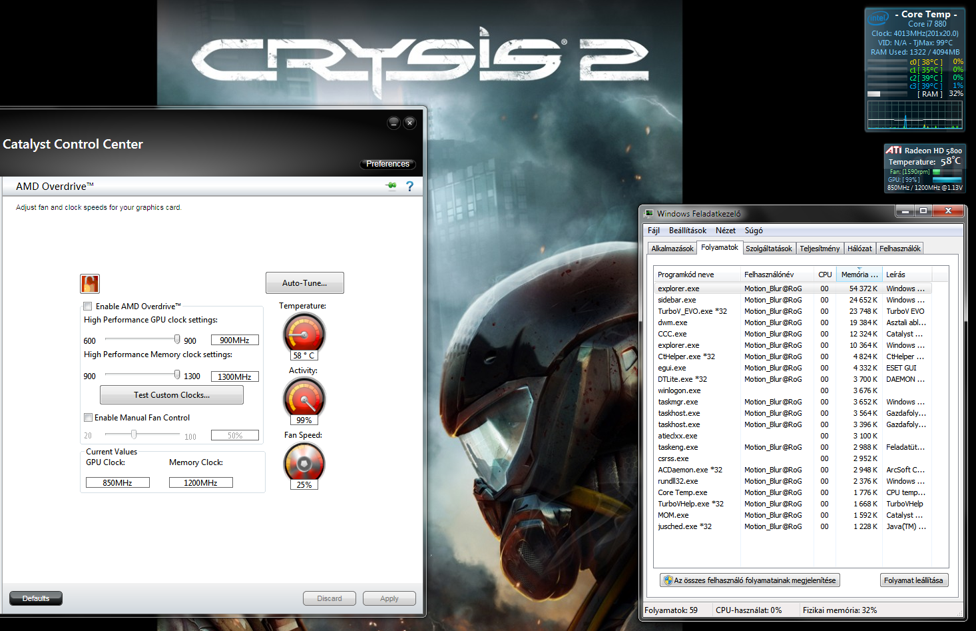
Task: Select the winlogon.exe process row
Action: coord(793,390)
